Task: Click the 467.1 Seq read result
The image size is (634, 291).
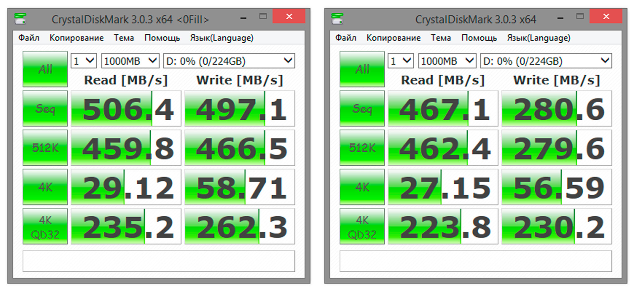Action: pyautogui.click(x=443, y=109)
